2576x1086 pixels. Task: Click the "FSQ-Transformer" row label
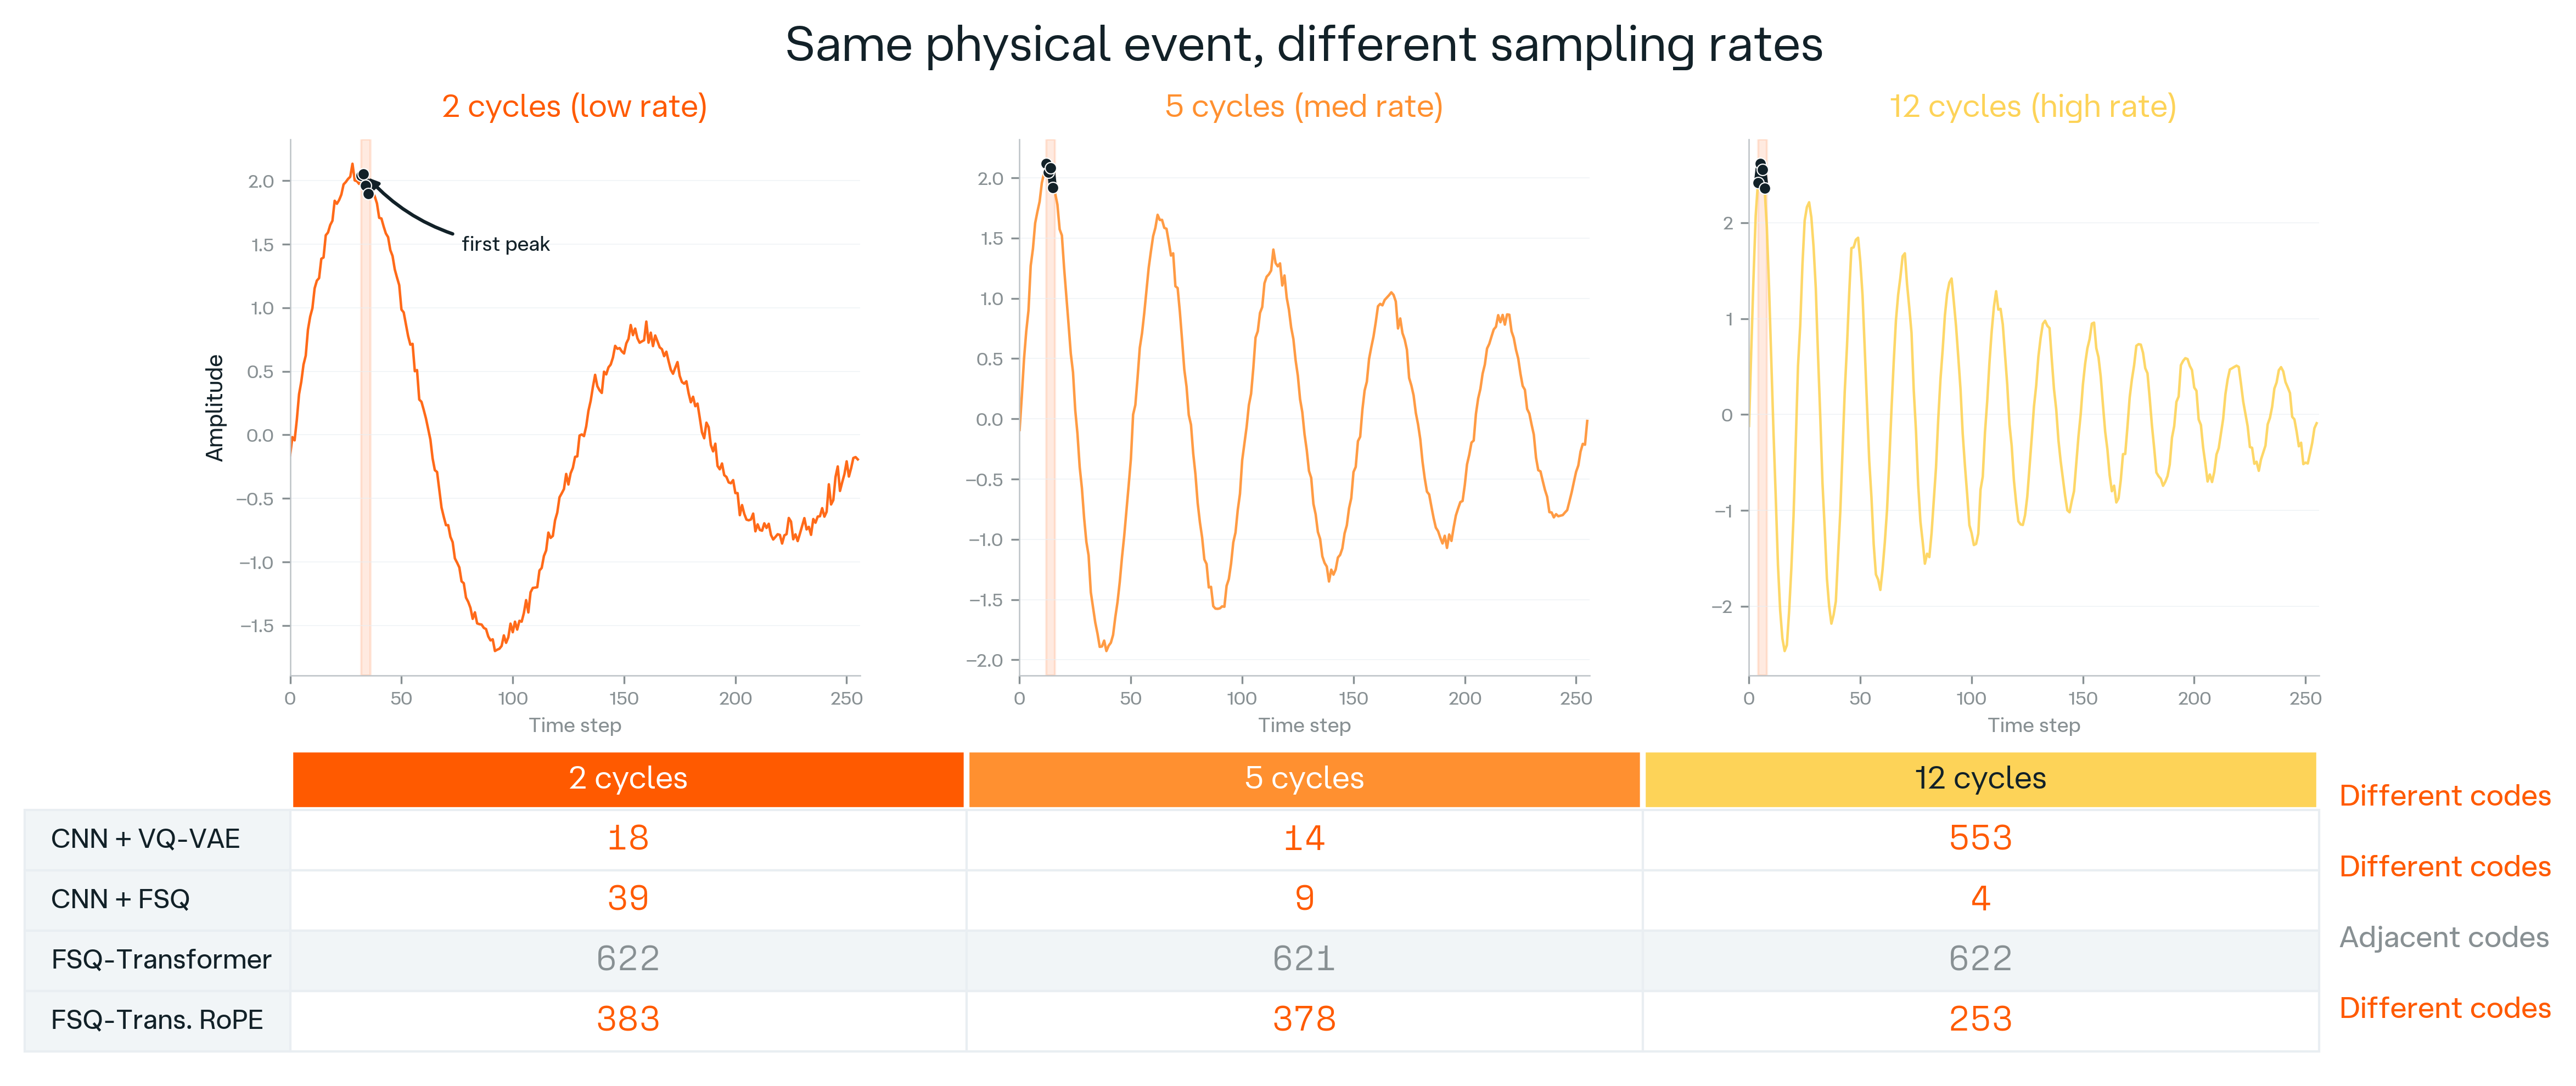(161, 960)
